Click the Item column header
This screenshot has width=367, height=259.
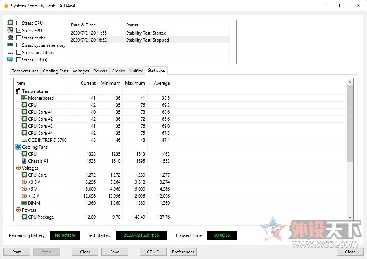point(43,83)
